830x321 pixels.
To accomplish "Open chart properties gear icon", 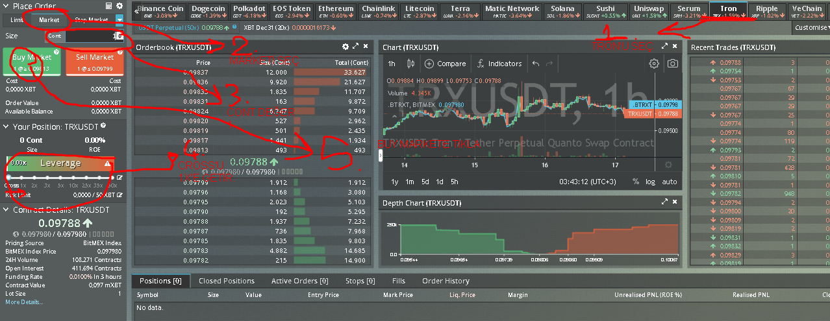I will pyautogui.click(x=654, y=64).
